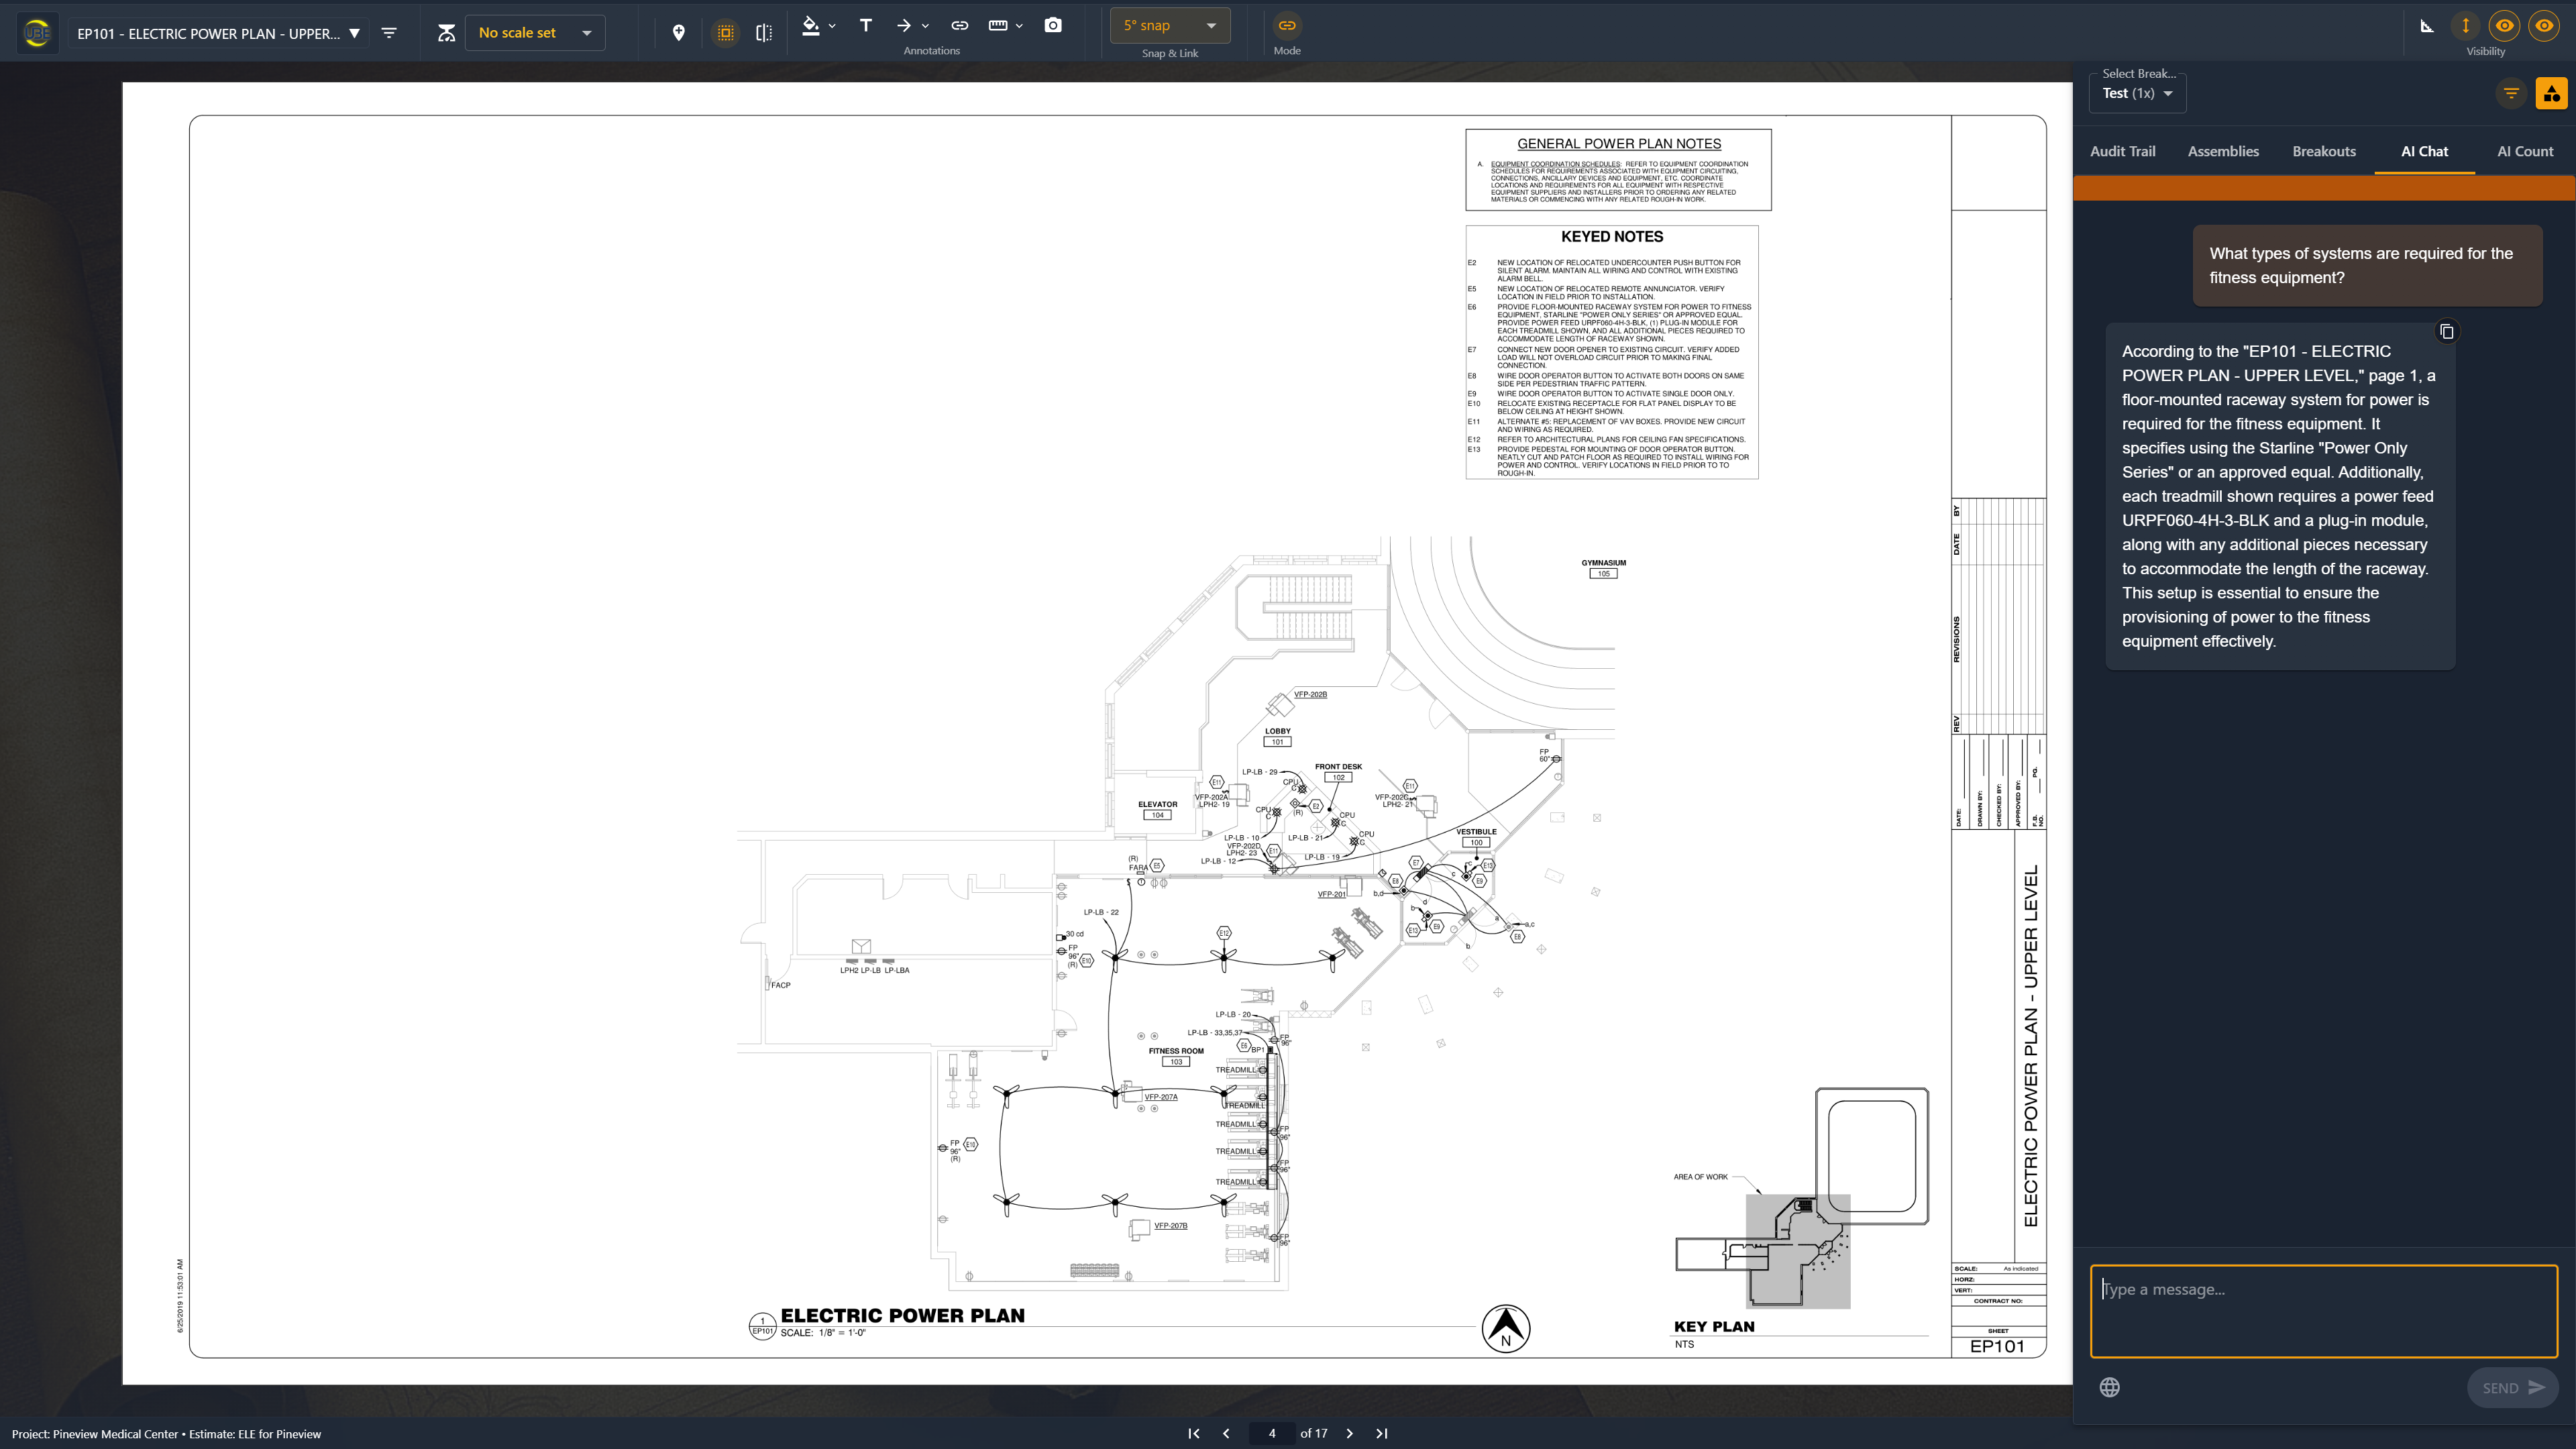The height and width of the screenshot is (1449, 2576).
Task: Toggle the vertical fit visibility control
Action: click(x=2465, y=25)
